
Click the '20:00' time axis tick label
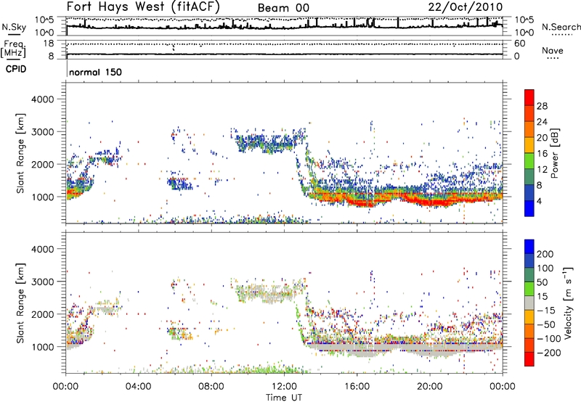pos(429,387)
